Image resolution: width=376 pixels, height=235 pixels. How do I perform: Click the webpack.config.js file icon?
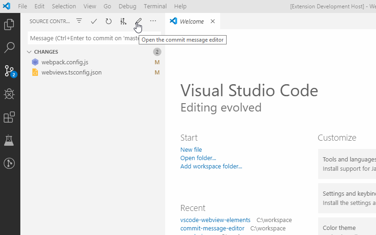35,62
